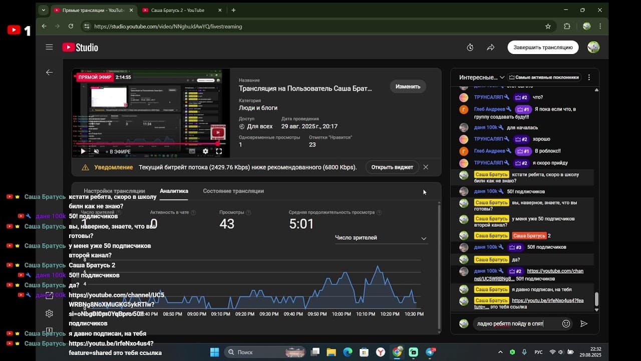Switch to the 'Настройки трансляции' tab
641x361 pixels.
tap(114, 191)
